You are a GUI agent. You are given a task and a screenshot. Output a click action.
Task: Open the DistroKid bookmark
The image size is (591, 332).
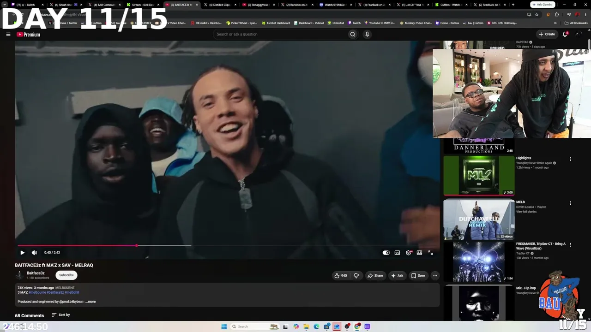[336, 23]
